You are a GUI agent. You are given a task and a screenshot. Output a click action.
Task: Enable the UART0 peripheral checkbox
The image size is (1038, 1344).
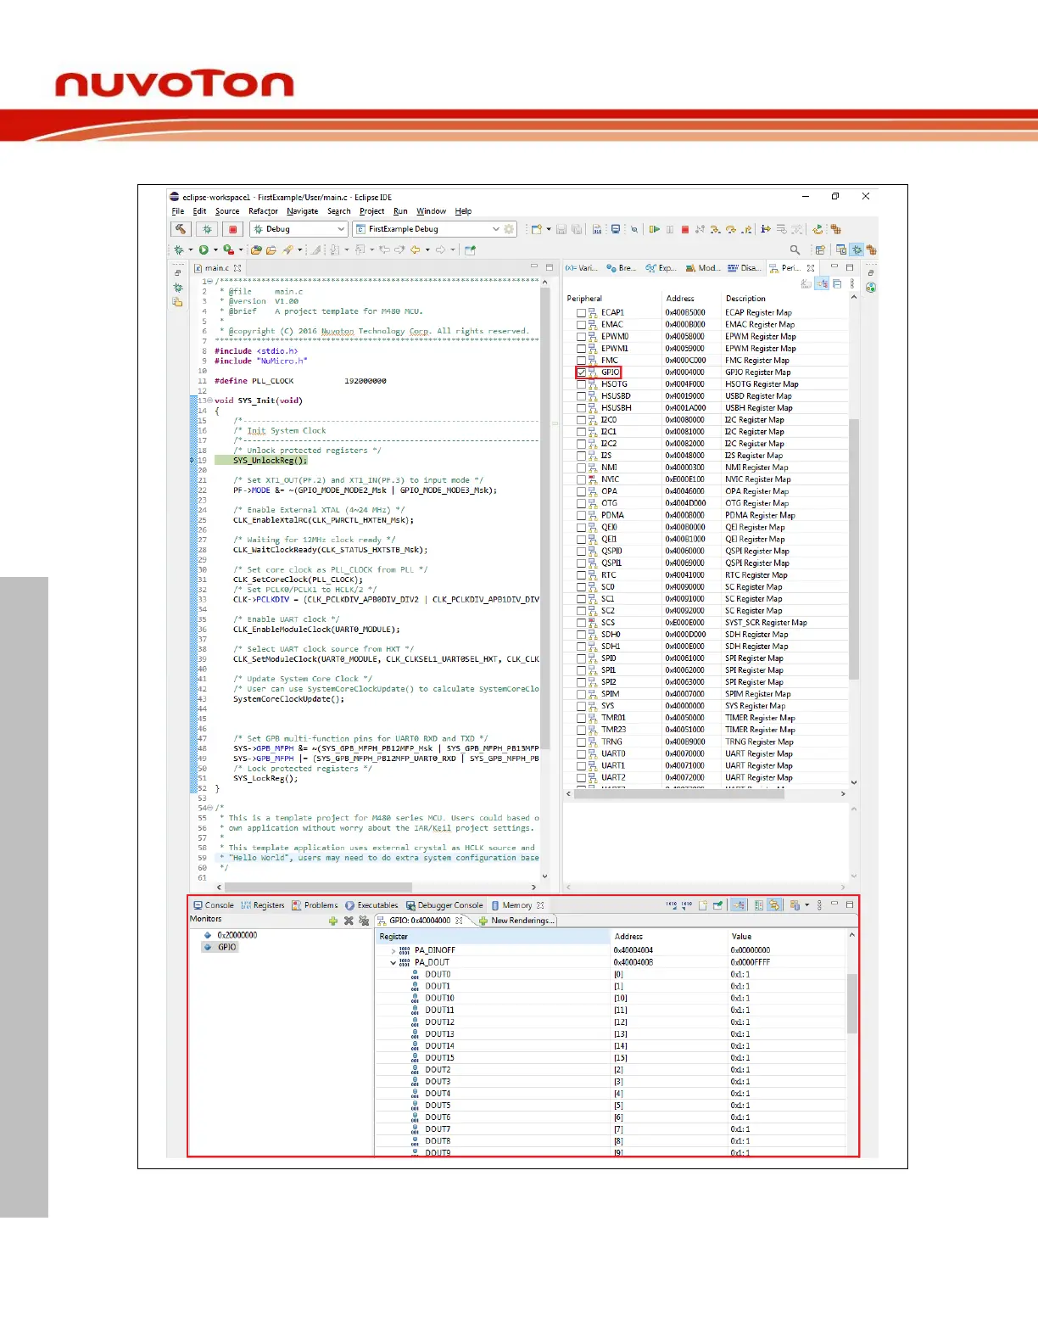click(x=581, y=753)
